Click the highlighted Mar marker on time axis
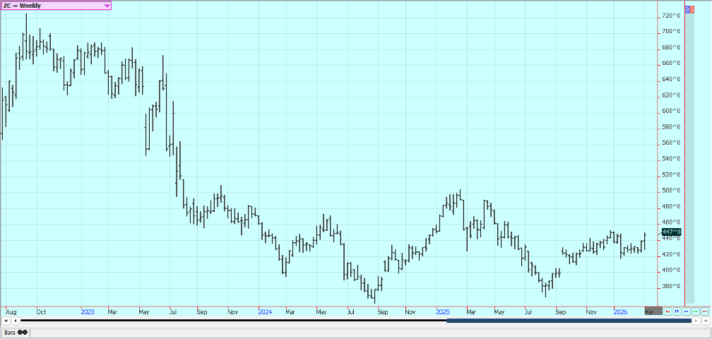The image size is (712, 339). click(x=650, y=311)
